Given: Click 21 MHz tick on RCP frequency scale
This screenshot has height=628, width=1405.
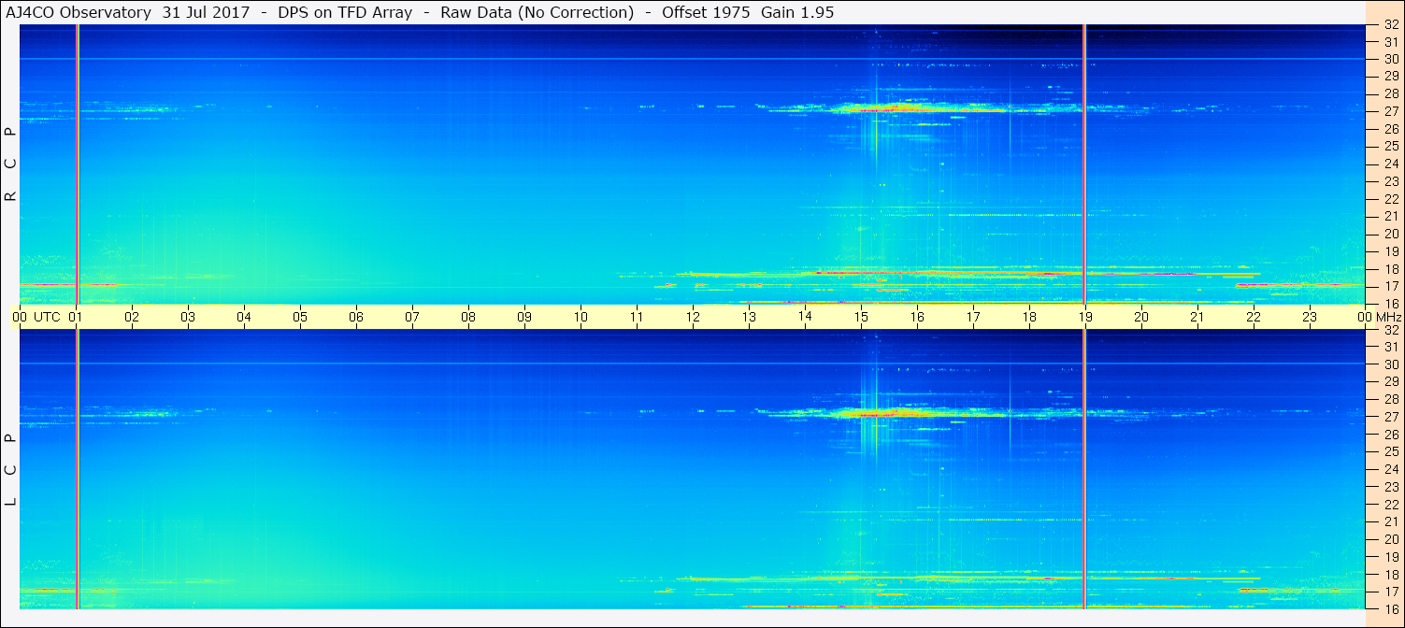Looking at the screenshot, I should coord(1391,216).
